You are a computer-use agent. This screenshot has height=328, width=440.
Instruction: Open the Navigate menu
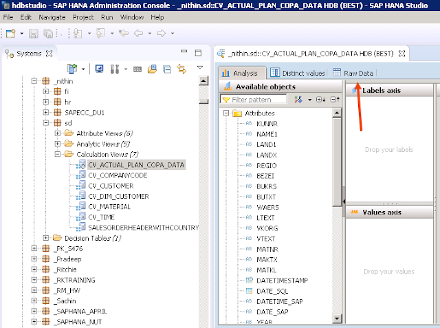(52, 17)
